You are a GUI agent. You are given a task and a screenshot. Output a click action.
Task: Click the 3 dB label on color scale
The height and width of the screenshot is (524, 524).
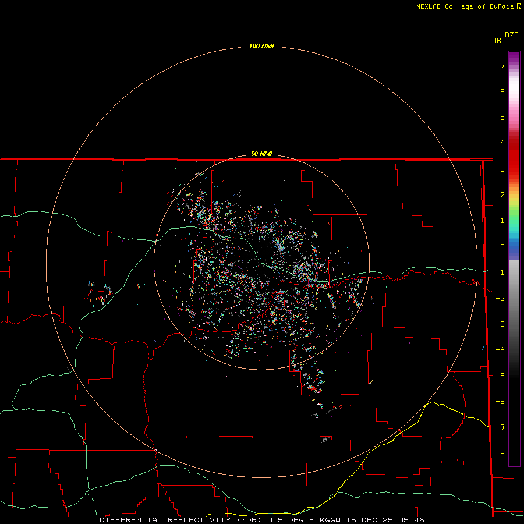pos(502,169)
